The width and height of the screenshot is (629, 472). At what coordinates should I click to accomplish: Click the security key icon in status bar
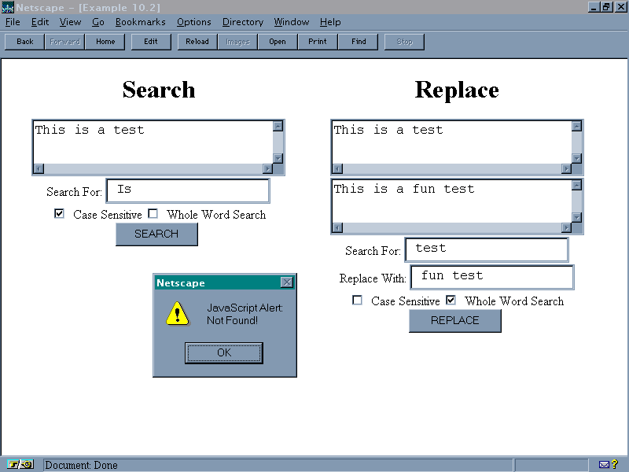point(21,464)
